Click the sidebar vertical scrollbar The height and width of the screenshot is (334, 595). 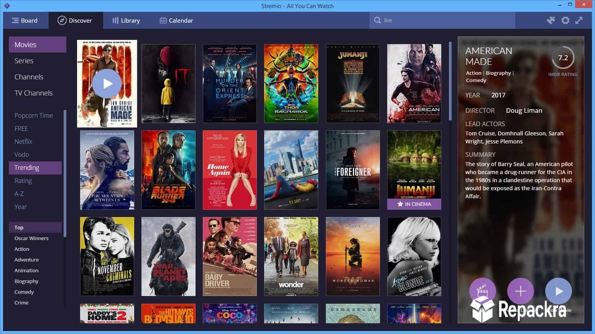pyautogui.click(x=65, y=173)
